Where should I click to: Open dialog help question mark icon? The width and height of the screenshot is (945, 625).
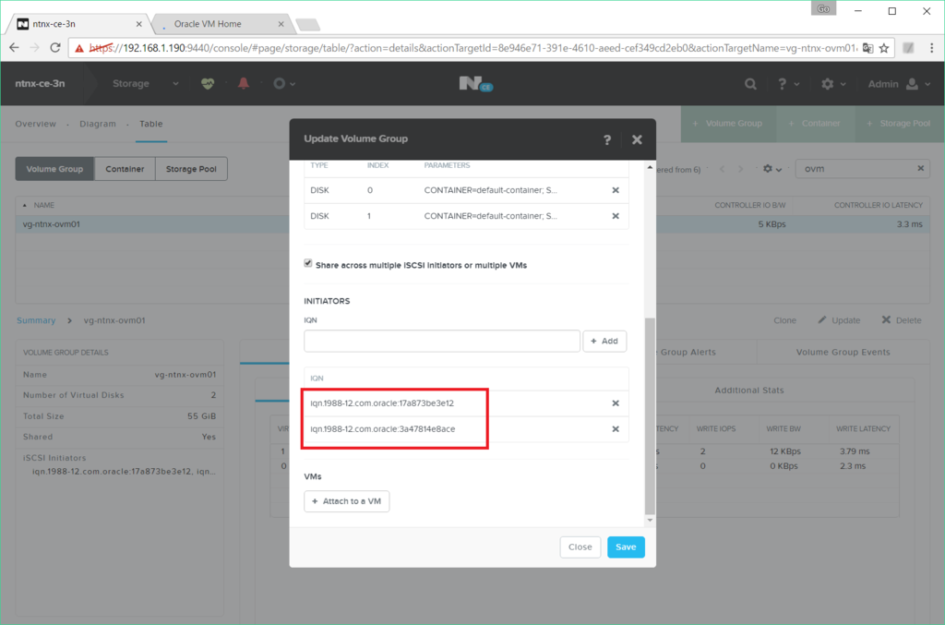607,139
